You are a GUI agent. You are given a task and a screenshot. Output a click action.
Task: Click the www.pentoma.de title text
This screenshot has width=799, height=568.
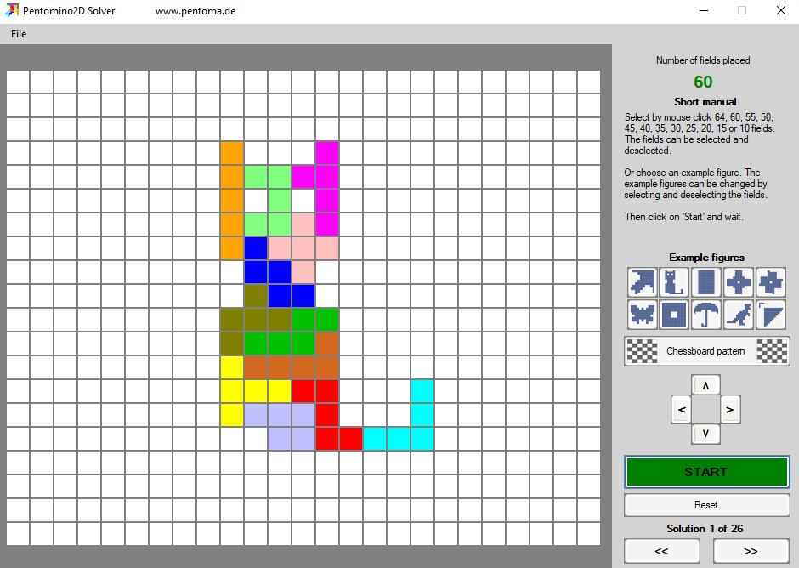pyautogui.click(x=195, y=11)
